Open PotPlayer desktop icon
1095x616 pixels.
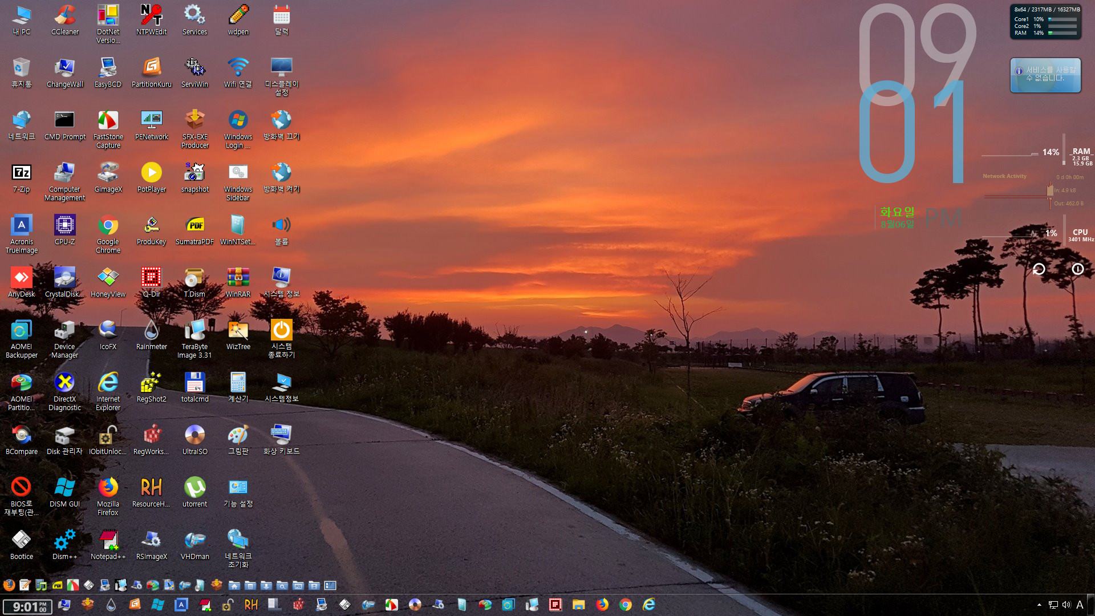point(152,178)
